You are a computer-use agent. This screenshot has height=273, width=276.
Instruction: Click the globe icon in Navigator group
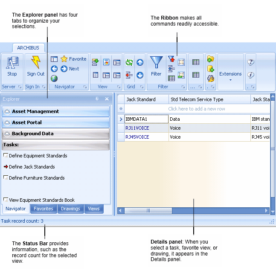54,78
